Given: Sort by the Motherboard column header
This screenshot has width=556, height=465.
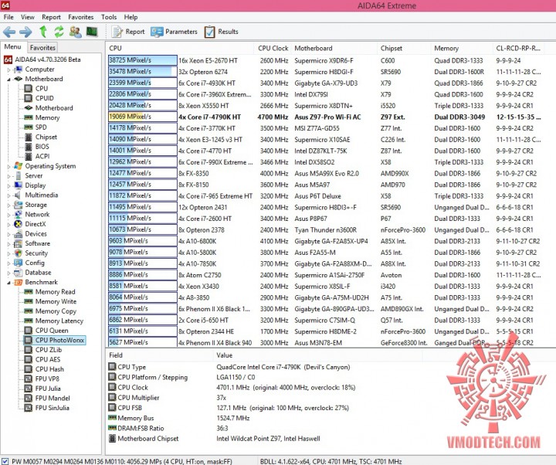Looking at the screenshot, I should 334,48.
